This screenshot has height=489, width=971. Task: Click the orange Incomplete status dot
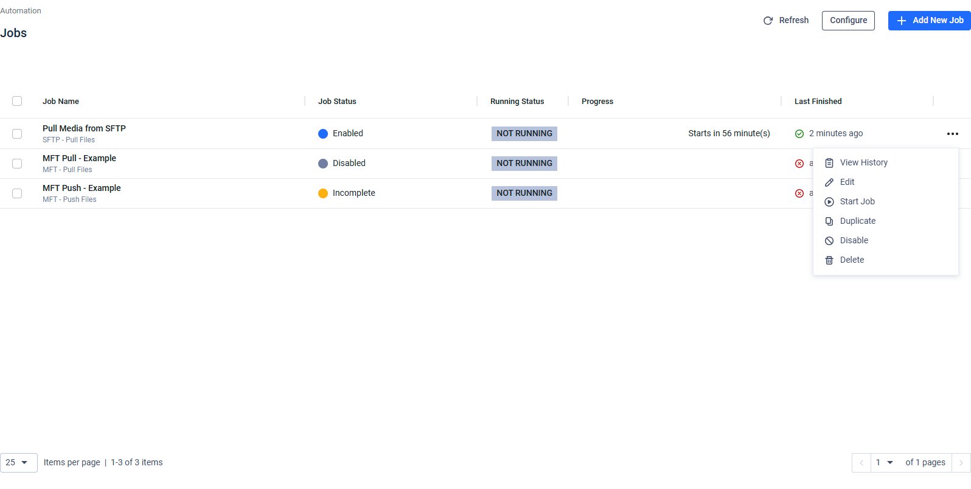point(323,193)
